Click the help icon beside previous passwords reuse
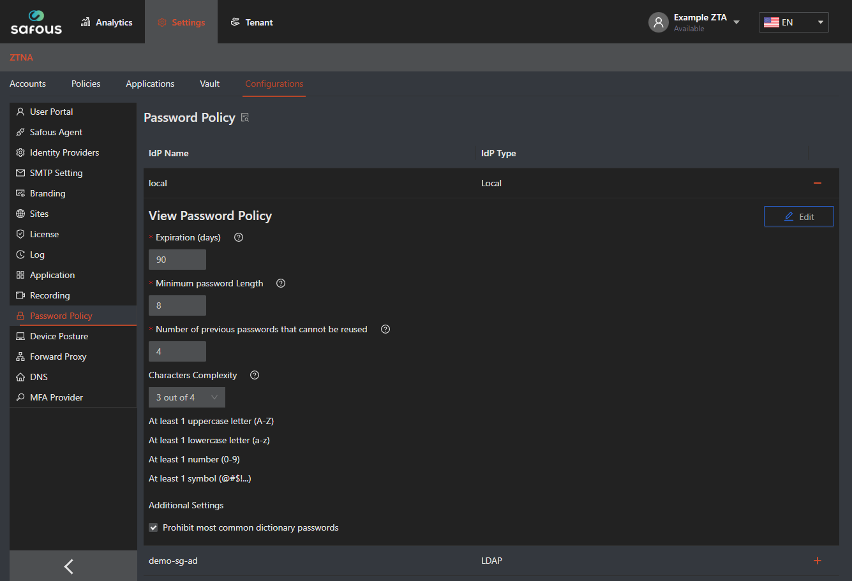852x581 pixels. (385, 329)
